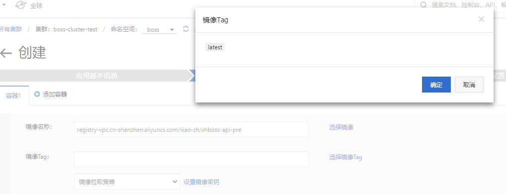Open the 全球 region selector
Viewport: 506px width, 194px height.
click(36, 5)
